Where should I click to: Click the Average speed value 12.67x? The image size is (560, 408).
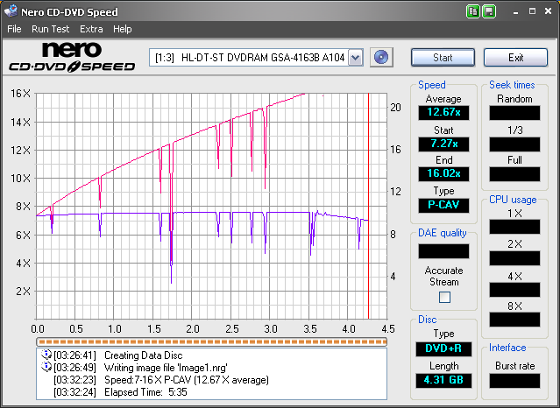[x=443, y=112]
